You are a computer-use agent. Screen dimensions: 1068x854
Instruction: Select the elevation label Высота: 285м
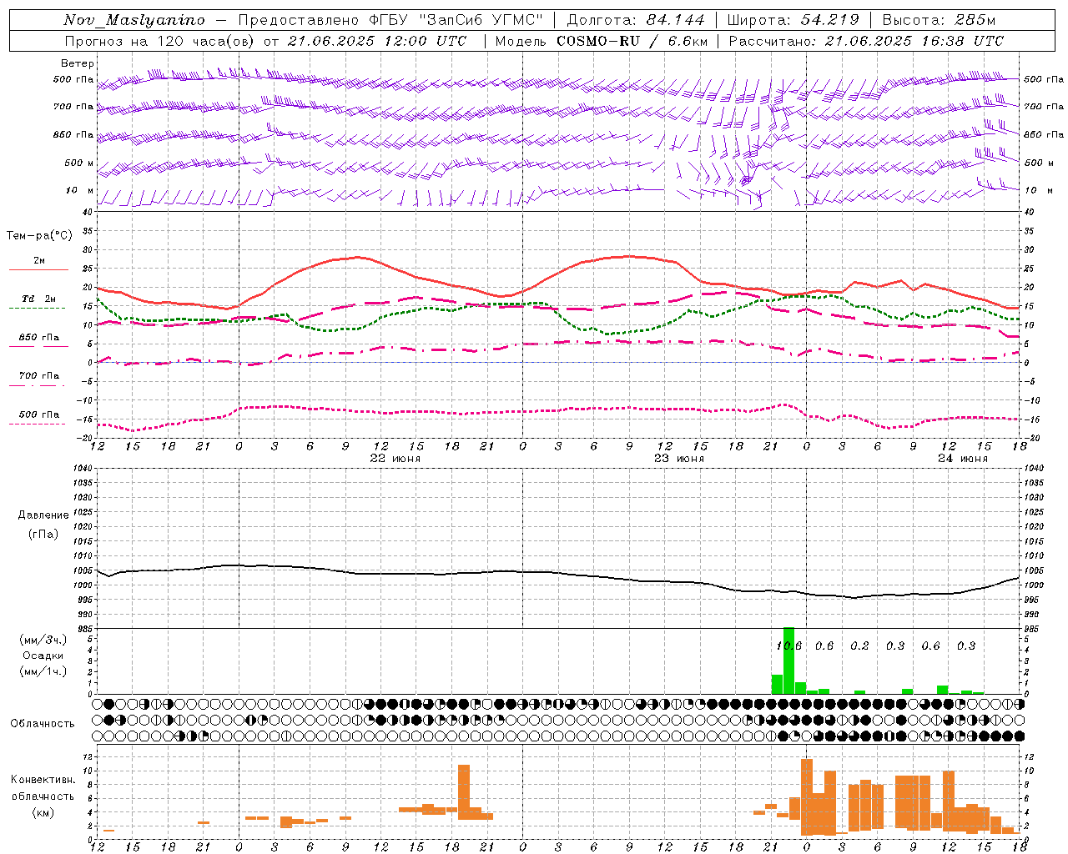point(939,20)
